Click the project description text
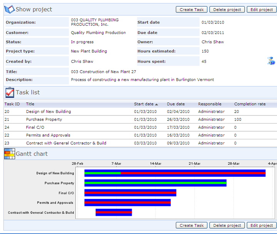The height and width of the screenshot is (234, 277). [142, 80]
